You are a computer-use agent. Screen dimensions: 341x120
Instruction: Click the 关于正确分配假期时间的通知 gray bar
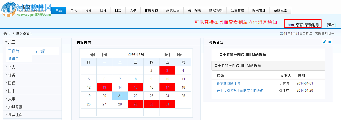[268, 66]
